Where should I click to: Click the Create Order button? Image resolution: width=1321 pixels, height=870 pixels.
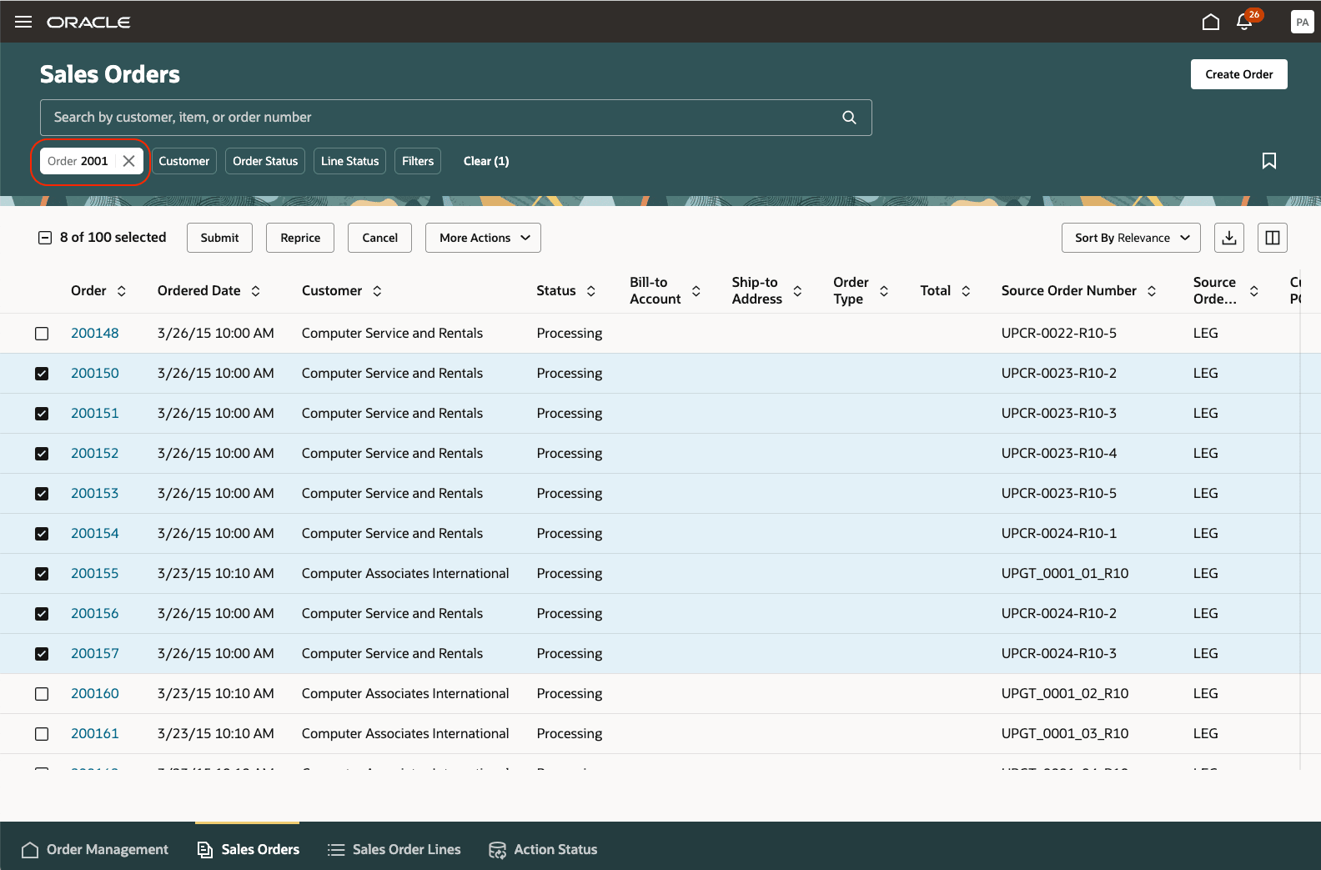coord(1238,74)
